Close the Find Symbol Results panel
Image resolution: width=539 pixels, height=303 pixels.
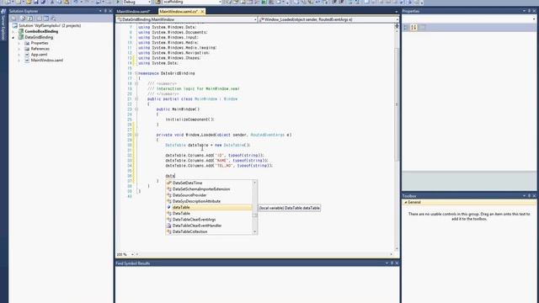(397, 263)
